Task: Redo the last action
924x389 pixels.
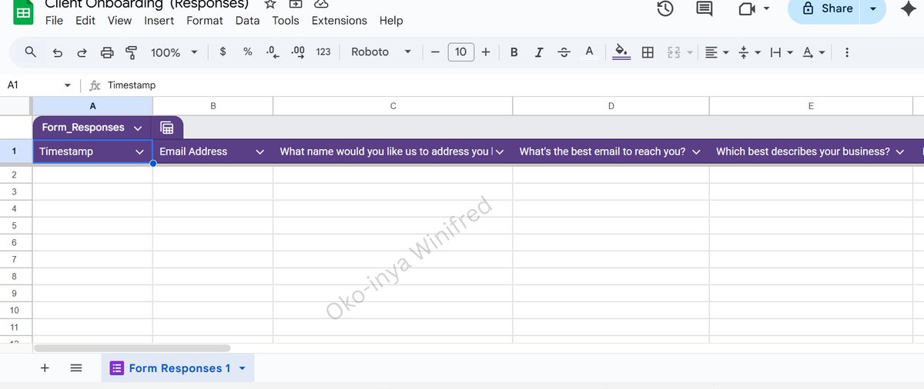Action: (82, 52)
